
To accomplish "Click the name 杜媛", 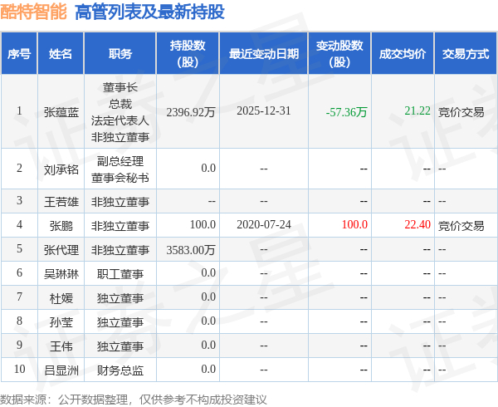I will 61,298.
